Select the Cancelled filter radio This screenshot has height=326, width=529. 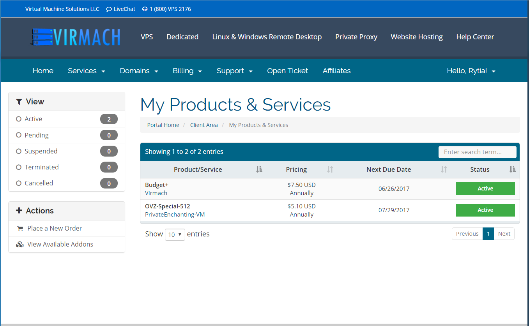(18, 183)
